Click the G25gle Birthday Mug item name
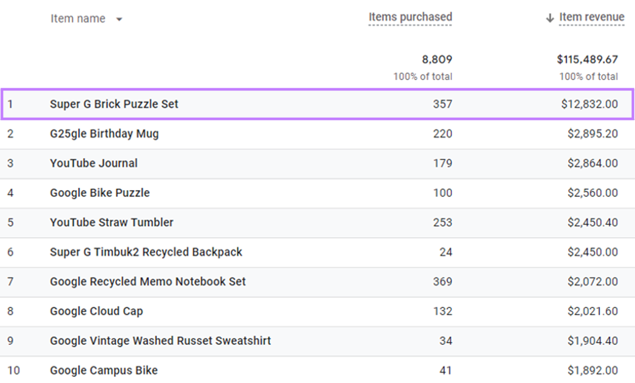The image size is (635, 383). 104,133
